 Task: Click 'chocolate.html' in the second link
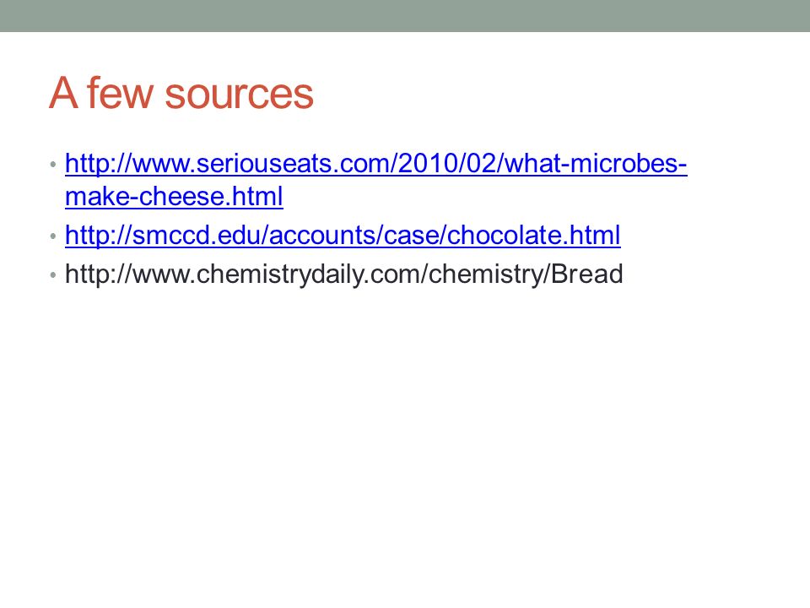click(x=533, y=236)
